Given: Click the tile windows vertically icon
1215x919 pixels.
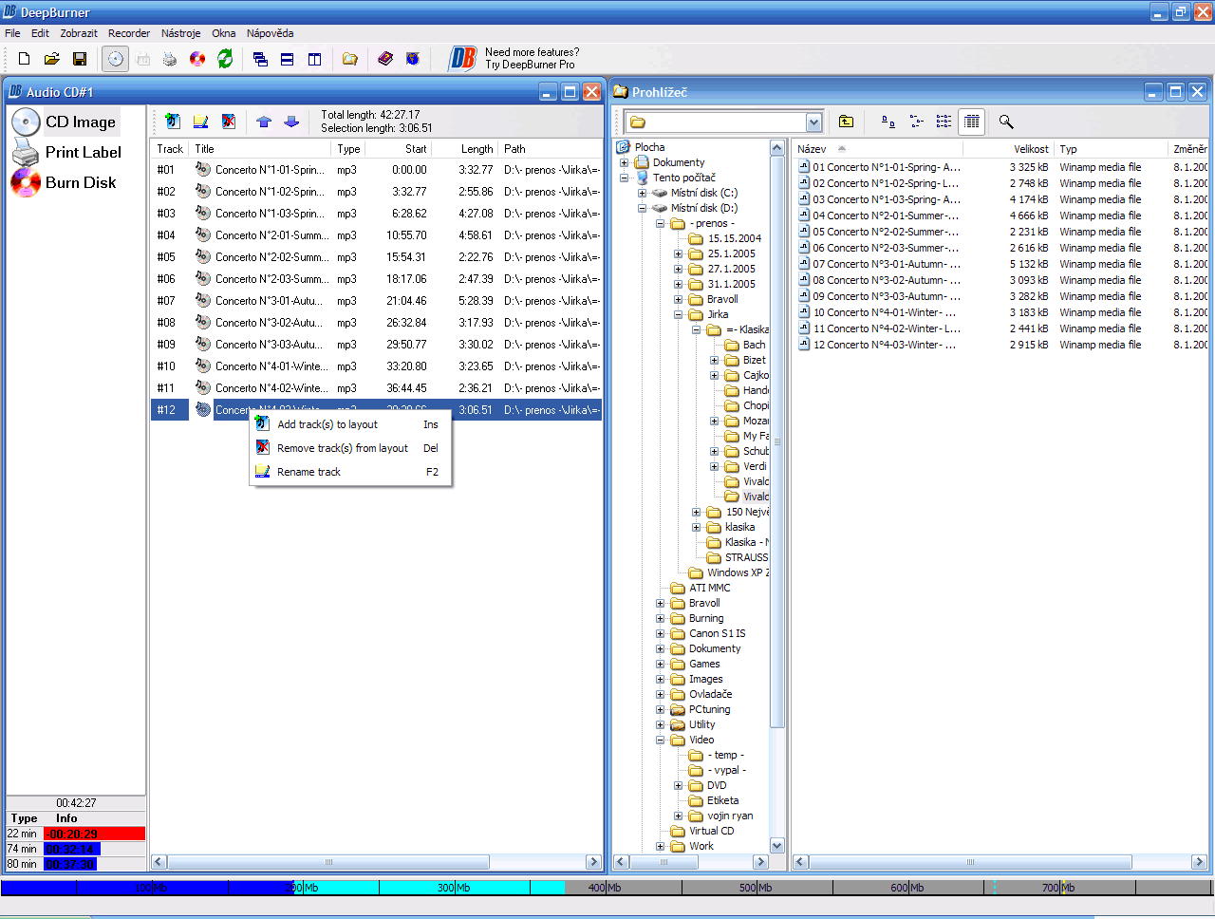Looking at the screenshot, I should coord(314,59).
